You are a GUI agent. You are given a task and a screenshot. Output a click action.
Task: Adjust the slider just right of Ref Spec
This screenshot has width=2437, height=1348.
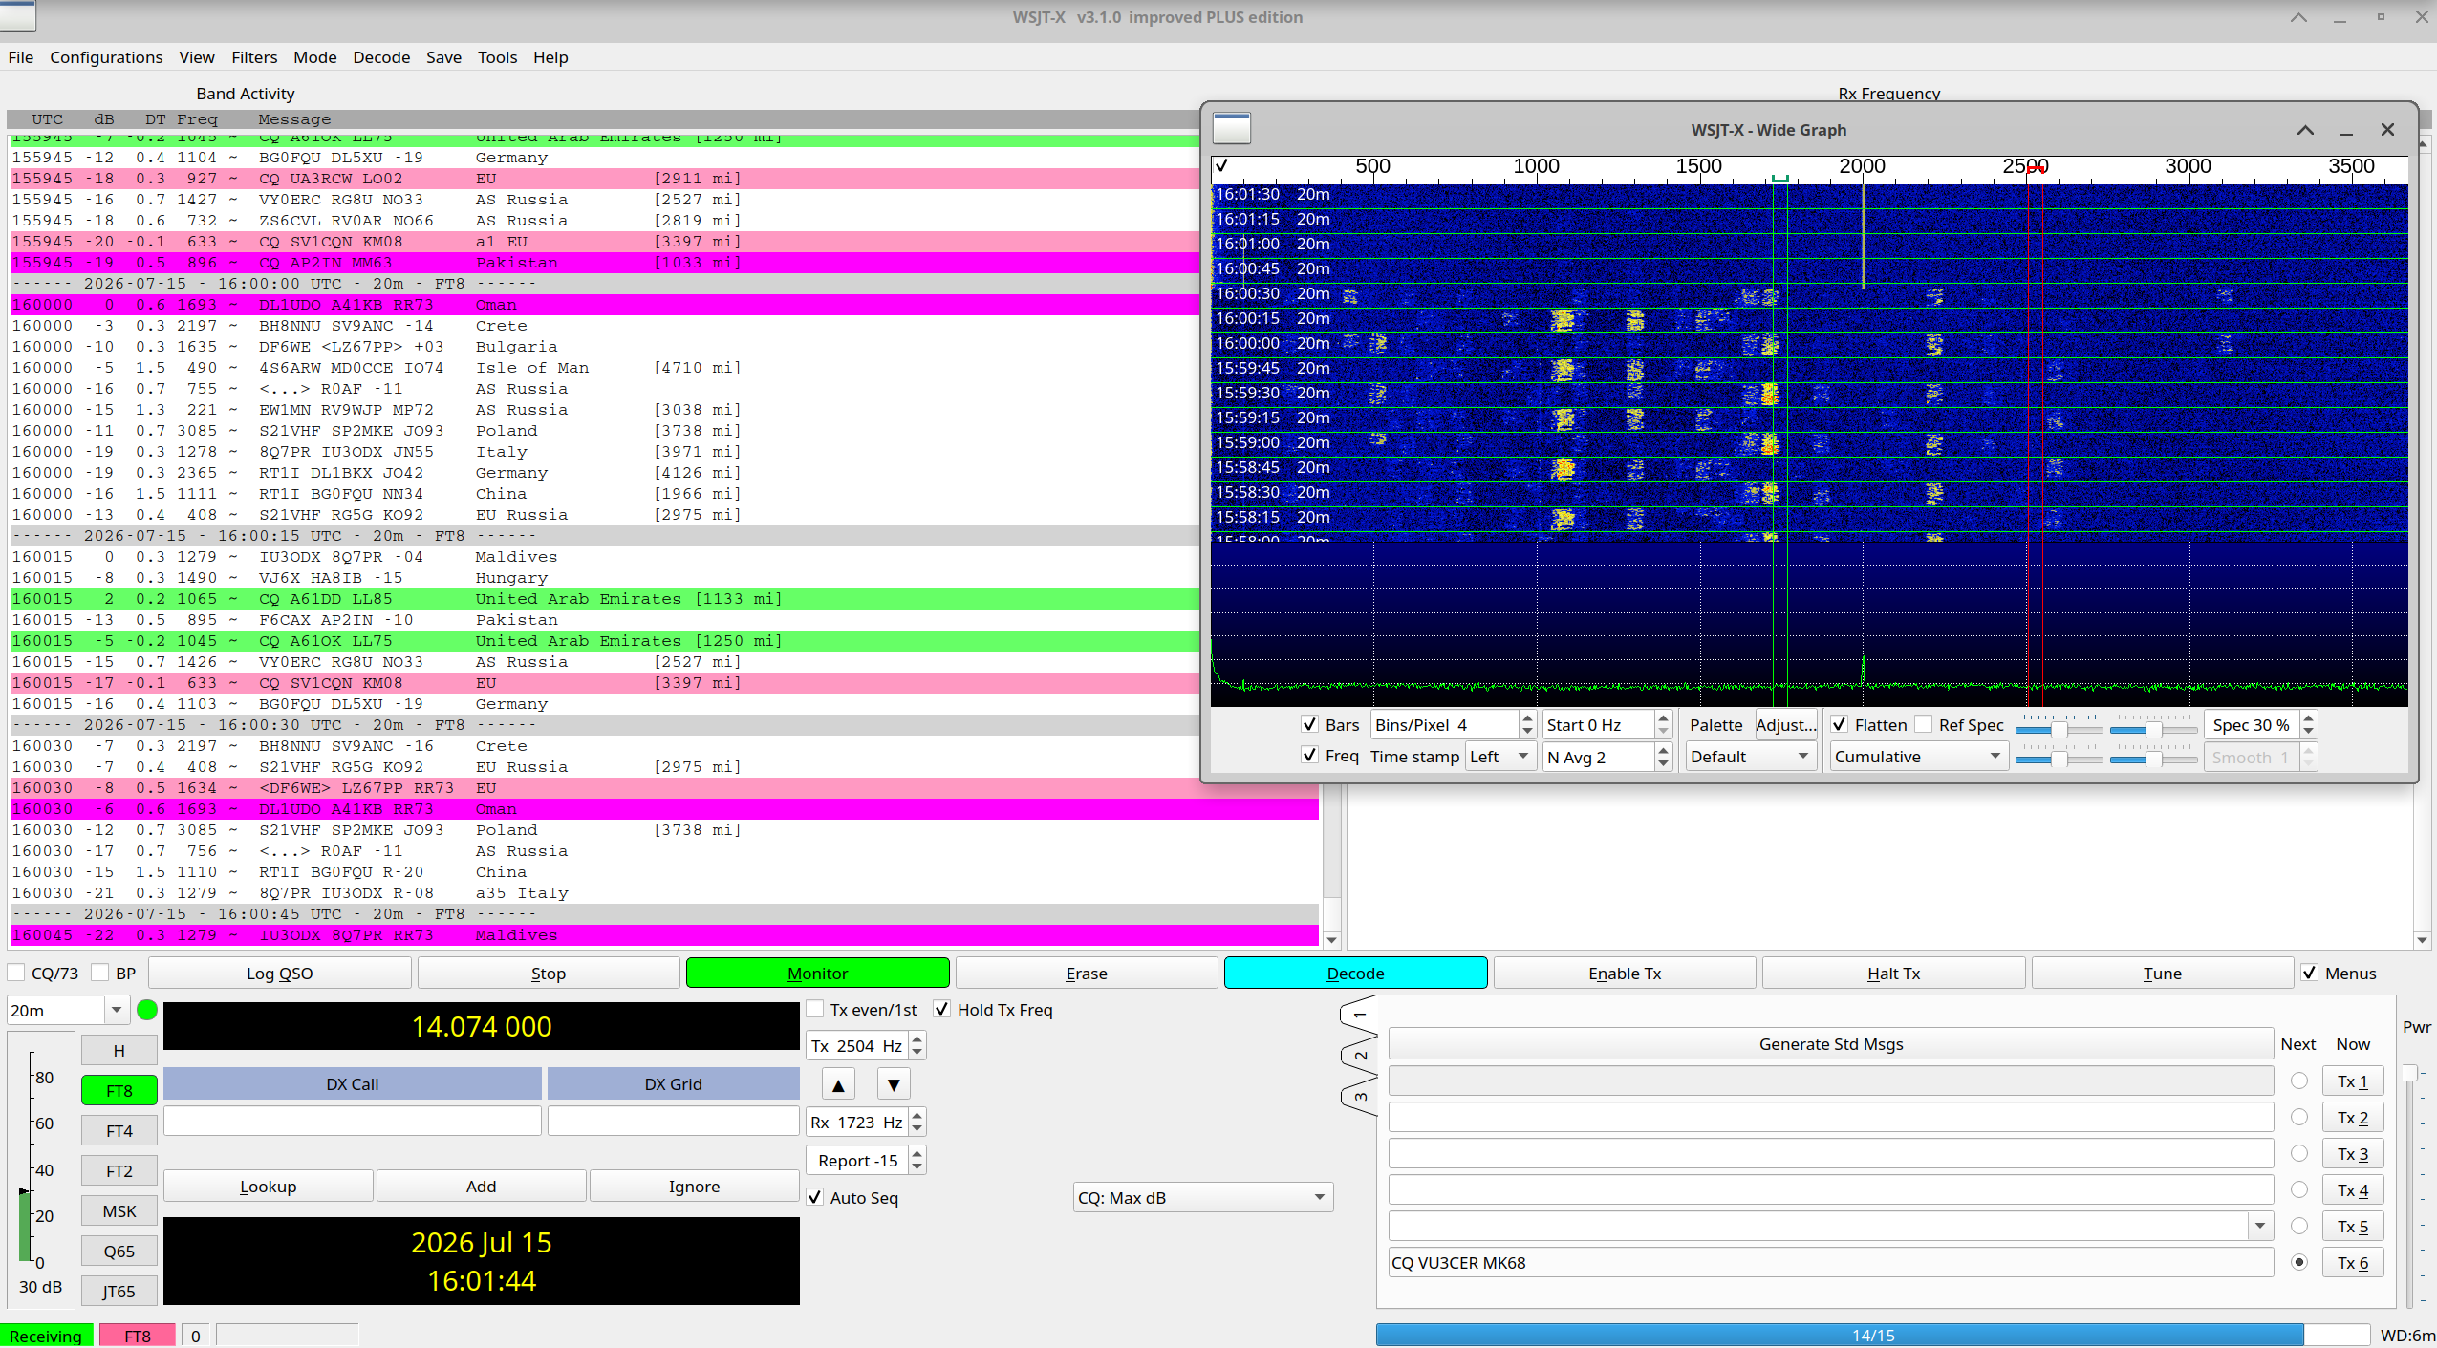click(x=2060, y=729)
